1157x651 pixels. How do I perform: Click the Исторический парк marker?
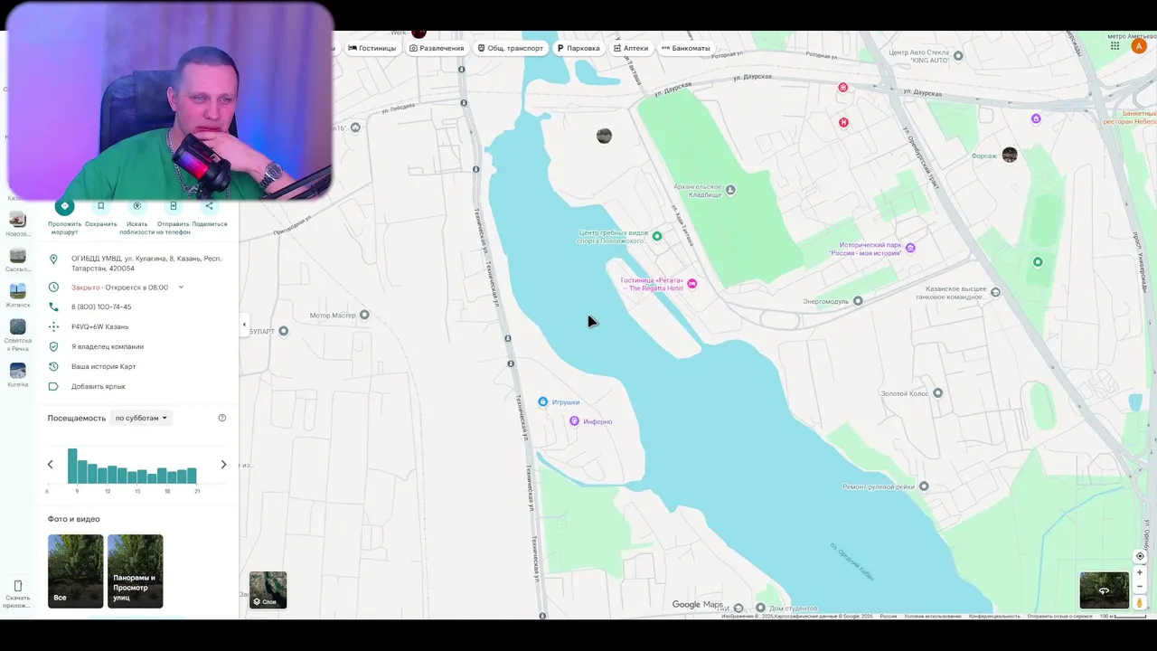point(910,248)
